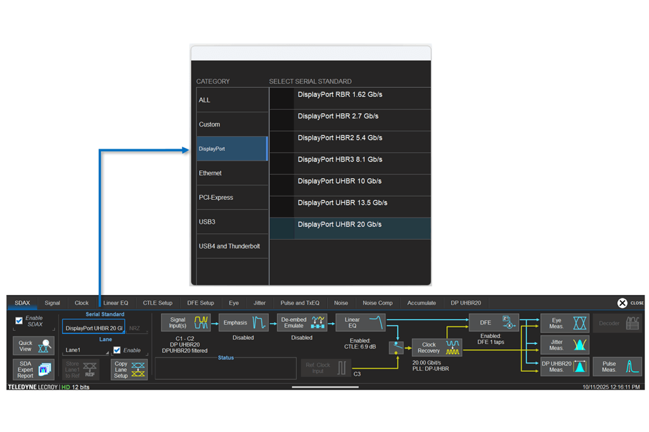Switch to the CTLE Setup tab
Image resolution: width=649 pixels, height=432 pixels.
(157, 303)
